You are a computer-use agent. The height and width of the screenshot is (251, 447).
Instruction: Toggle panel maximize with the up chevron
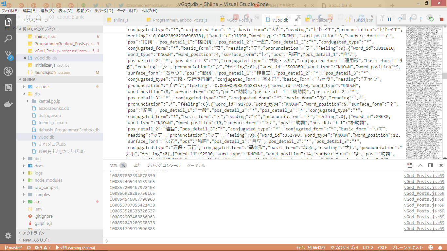(x=420, y=165)
